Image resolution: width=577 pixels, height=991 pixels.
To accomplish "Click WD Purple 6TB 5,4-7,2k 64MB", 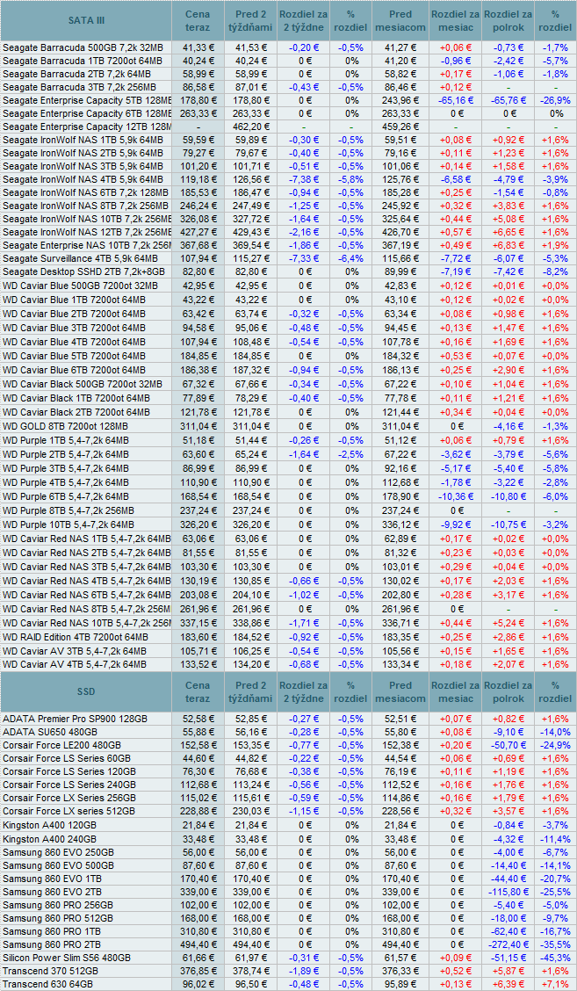I will [x=66, y=496].
